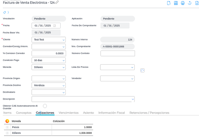199x139 pixels.
Task: Delete the Dólares row with its X icon
Action: click(7, 133)
